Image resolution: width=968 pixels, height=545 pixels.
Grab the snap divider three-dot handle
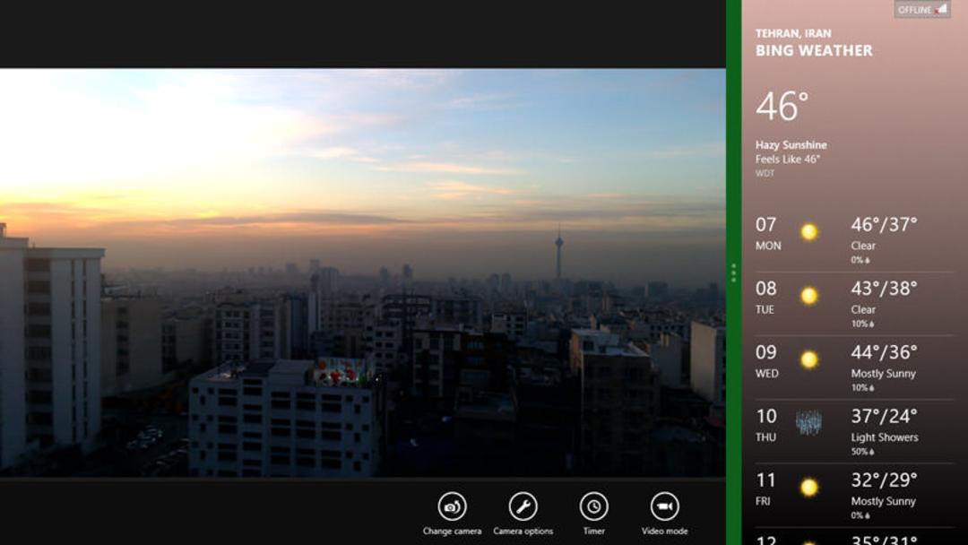[x=733, y=272]
